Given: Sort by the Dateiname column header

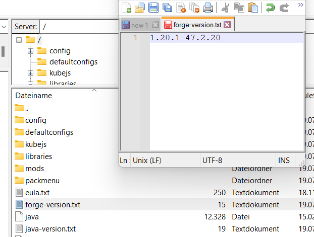Looking at the screenshot, I should point(34,96).
